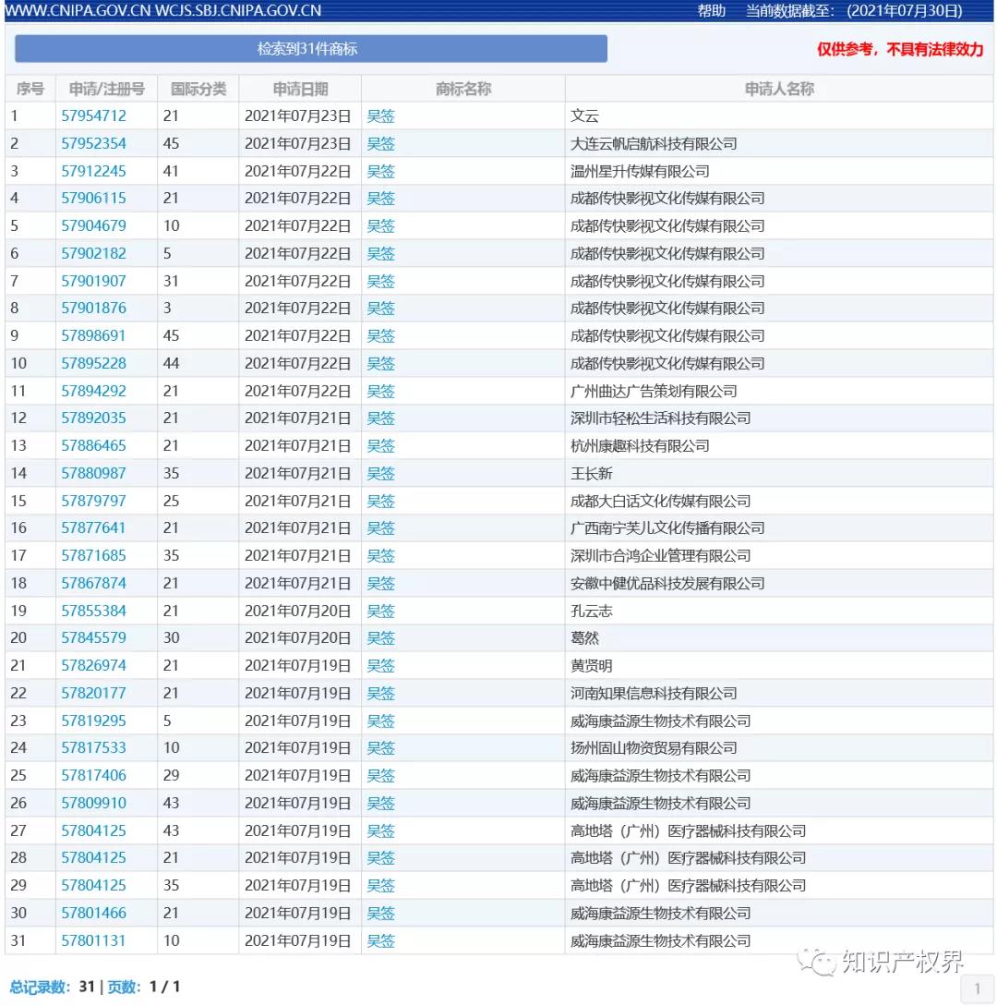Open 吴签 trademark for 深圳市轻松生活科技有限公司

coord(381,418)
